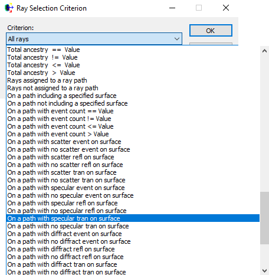Click the OK button

[x=211, y=31]
